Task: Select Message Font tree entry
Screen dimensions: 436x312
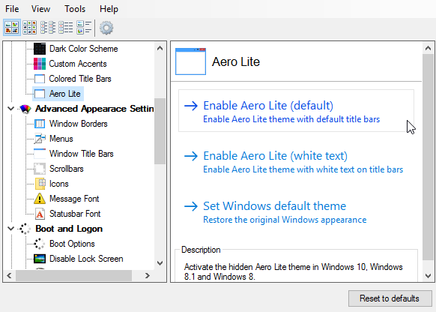Action: click(74, 199)
